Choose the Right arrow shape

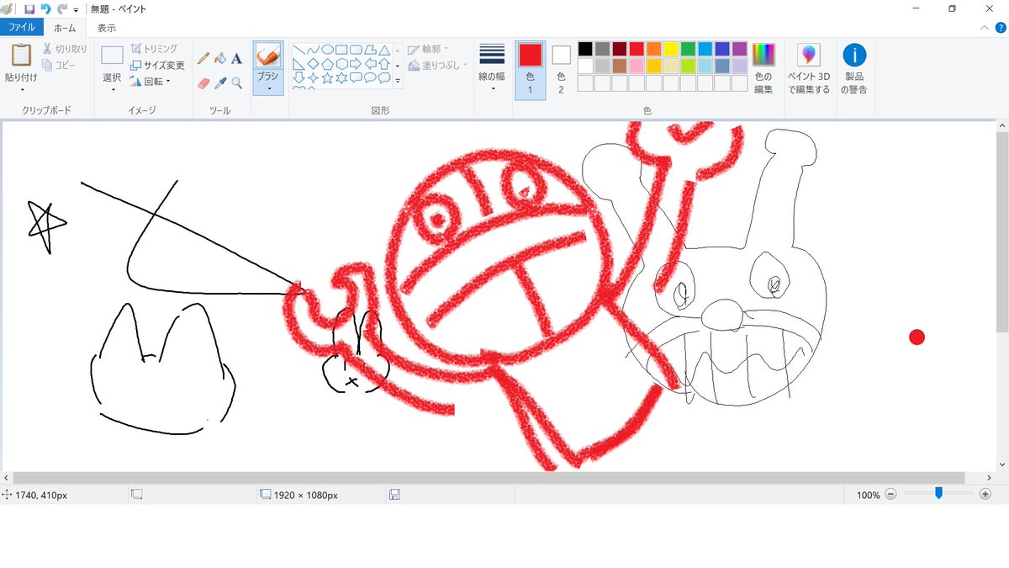click(356, 64)
